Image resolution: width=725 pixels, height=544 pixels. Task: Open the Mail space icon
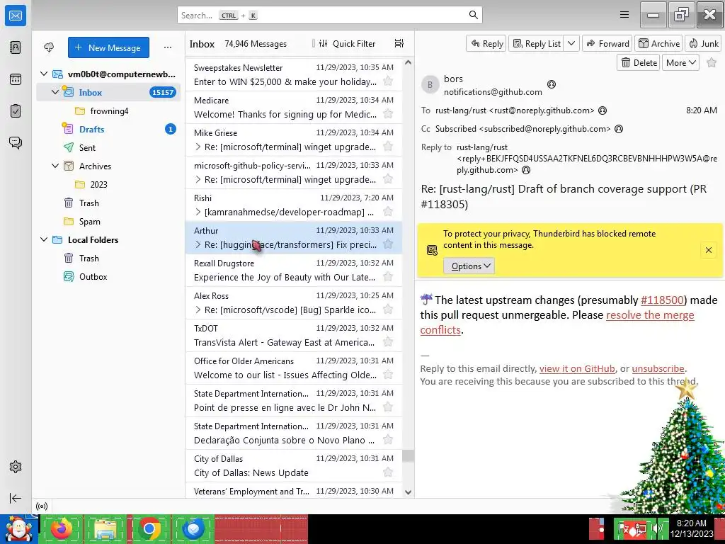click(16, 16)
